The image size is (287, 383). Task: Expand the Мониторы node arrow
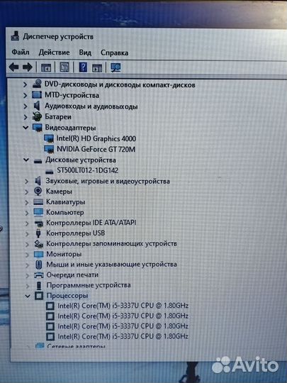(x=27, y=255)
